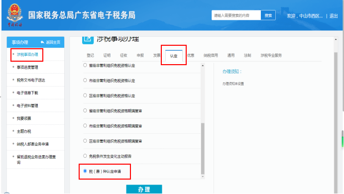344x194 pixels.
Task: Open the 涉税专业服务 tab
Action: (271, 55)
